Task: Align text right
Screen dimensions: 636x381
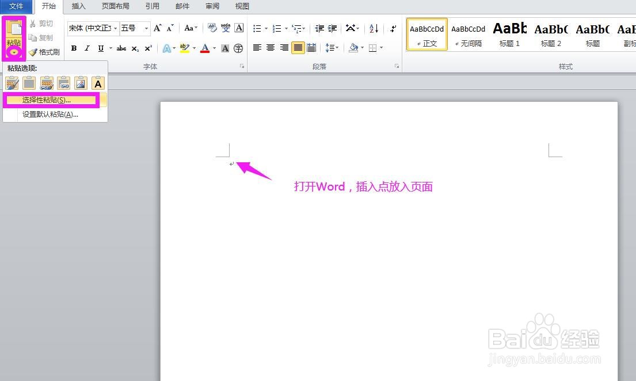Action: coord(284,48)
